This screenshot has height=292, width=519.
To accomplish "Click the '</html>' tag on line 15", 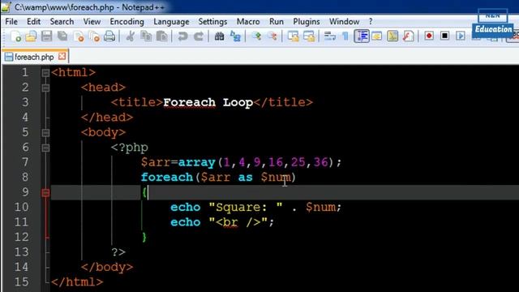I will click(x=77, y=282).
